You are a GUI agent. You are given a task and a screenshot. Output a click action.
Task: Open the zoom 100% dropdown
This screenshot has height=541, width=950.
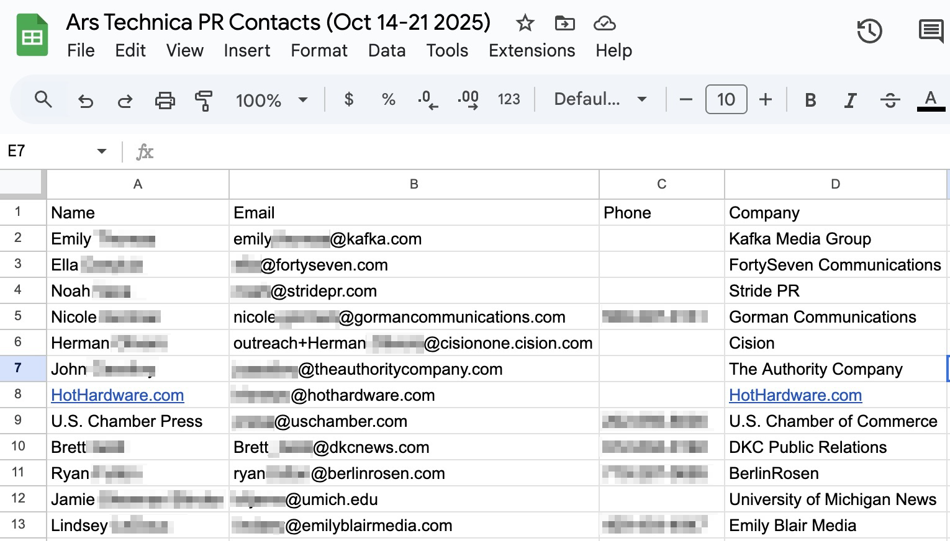tap(271, 100)
